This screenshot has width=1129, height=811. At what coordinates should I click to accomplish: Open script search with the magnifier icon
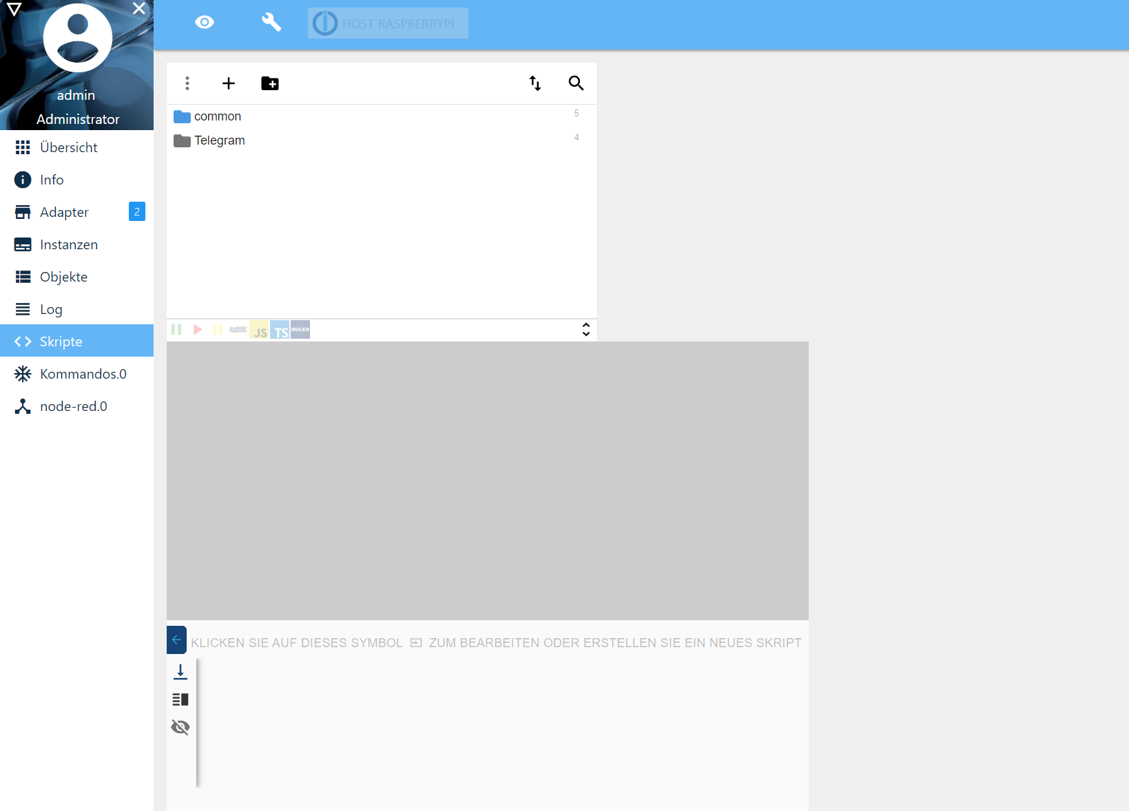576,83
